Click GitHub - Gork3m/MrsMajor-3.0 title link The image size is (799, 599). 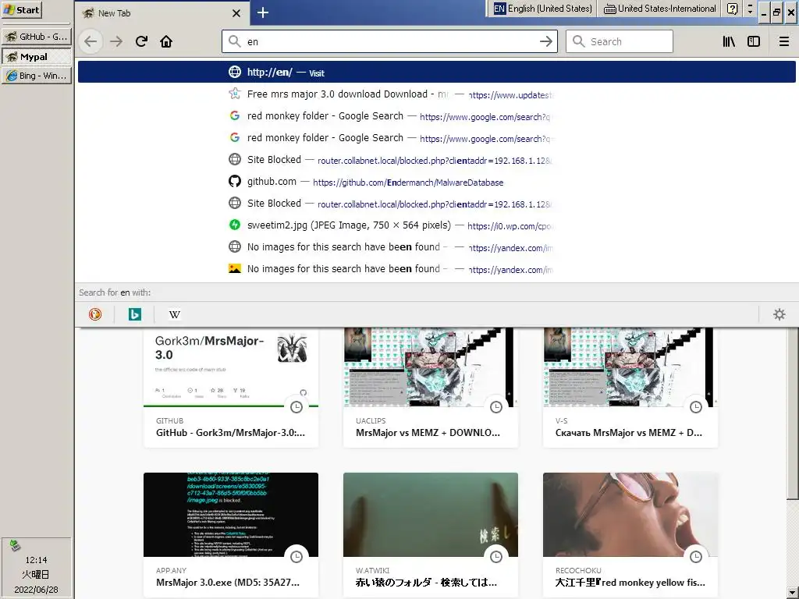230,433
